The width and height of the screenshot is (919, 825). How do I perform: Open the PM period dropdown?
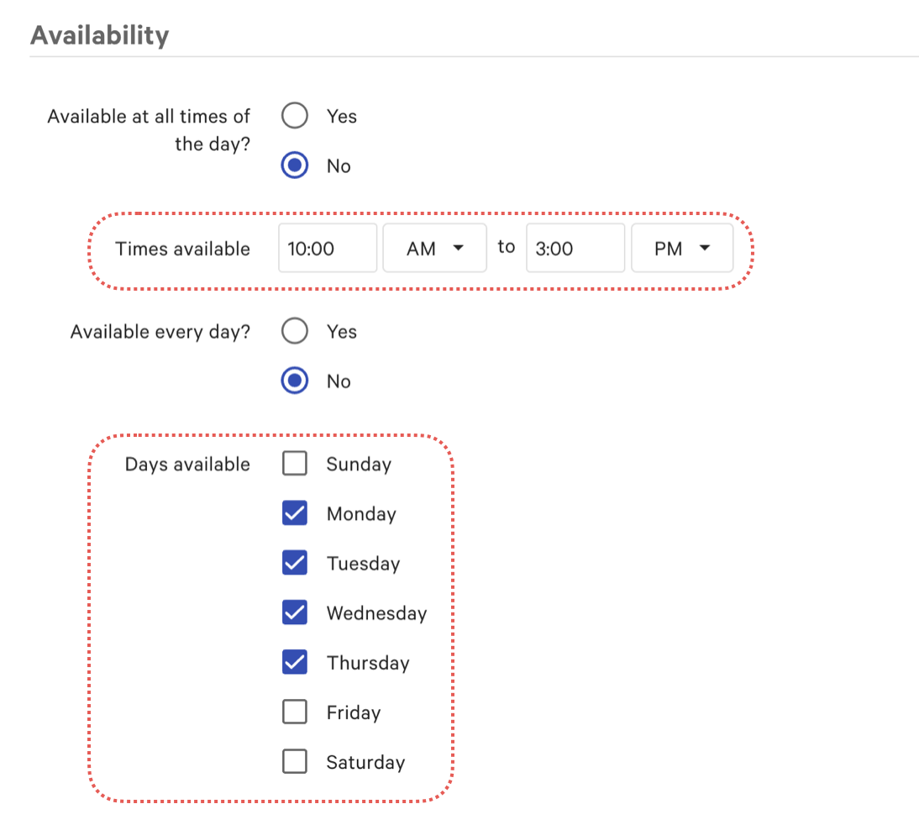pyautogui.click(x=681, y=247)
